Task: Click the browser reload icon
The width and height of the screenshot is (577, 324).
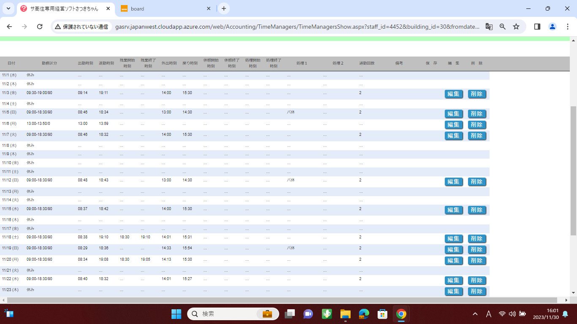Action: [x=40, y=27]
